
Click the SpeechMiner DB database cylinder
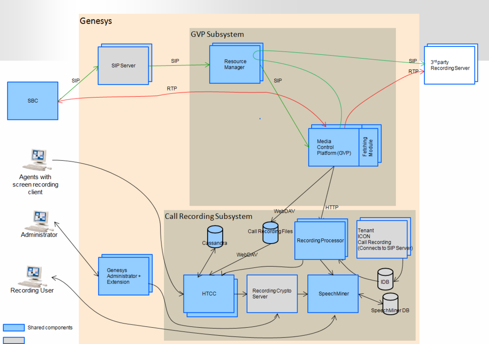[x=390, y=304]
